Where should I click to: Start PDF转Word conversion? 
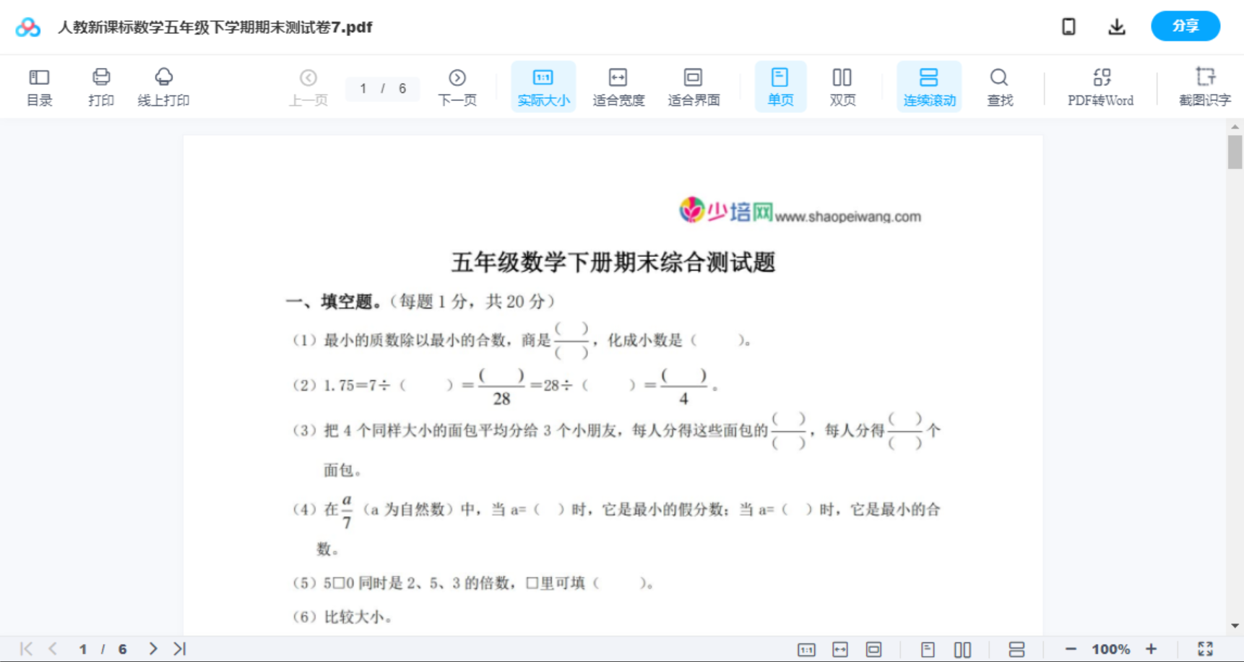[1100, 86]
